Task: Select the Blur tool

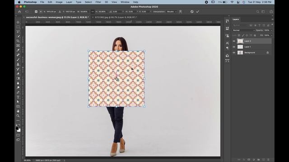Action: 18,83
